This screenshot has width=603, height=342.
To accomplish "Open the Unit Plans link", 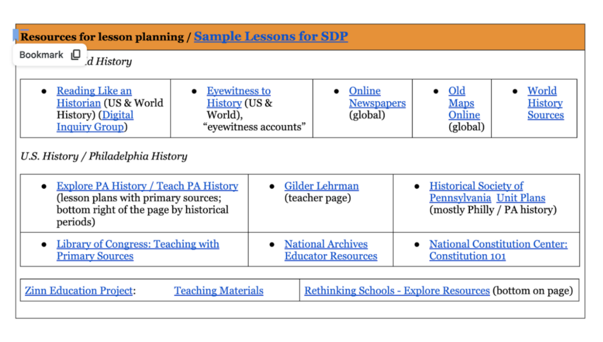I will pyautogui.click(x=521, y=198).
